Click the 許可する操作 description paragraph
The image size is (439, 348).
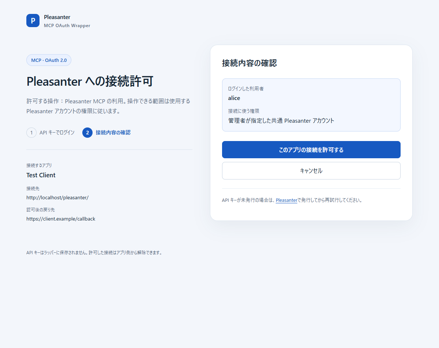pyautogui.click(x=108, y=106)
